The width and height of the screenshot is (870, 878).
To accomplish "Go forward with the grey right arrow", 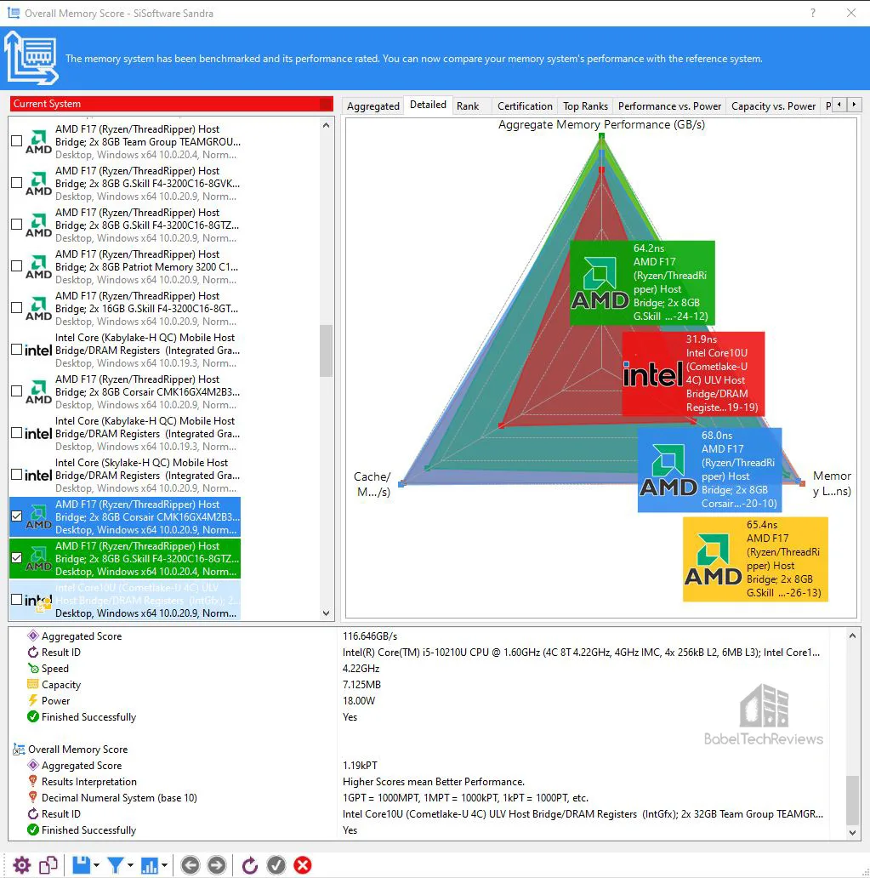I will click(x=217, y=865).
